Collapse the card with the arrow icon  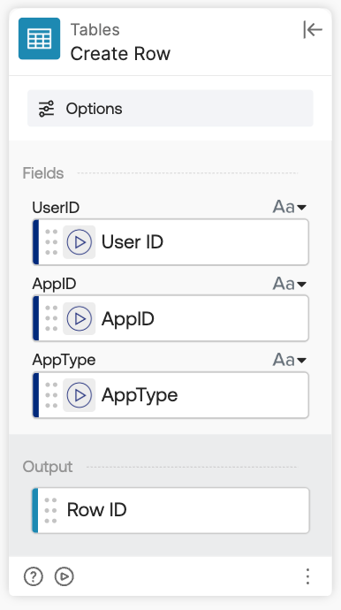pyautogui.click(x=313, y=29)
